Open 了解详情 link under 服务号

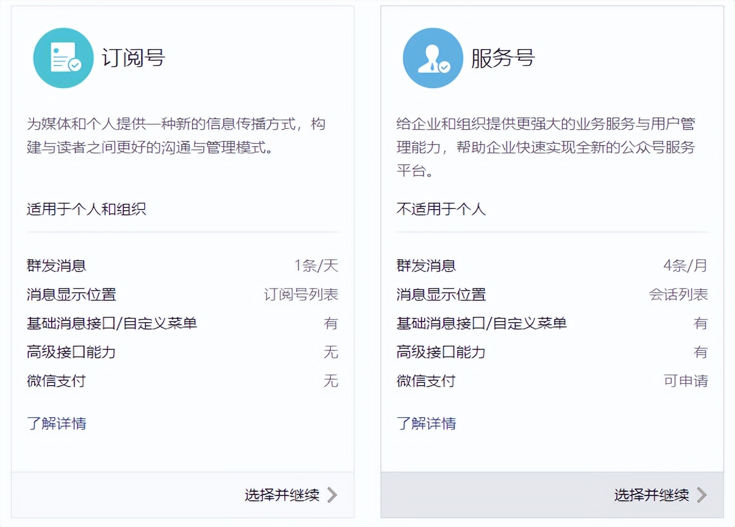point(426,424)
